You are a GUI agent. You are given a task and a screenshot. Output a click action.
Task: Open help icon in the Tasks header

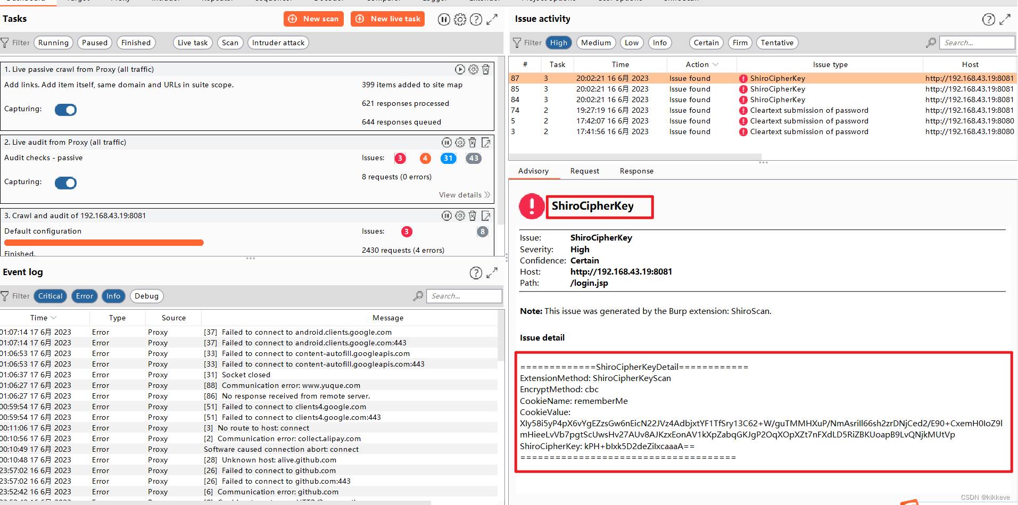[x=476, y=19]
